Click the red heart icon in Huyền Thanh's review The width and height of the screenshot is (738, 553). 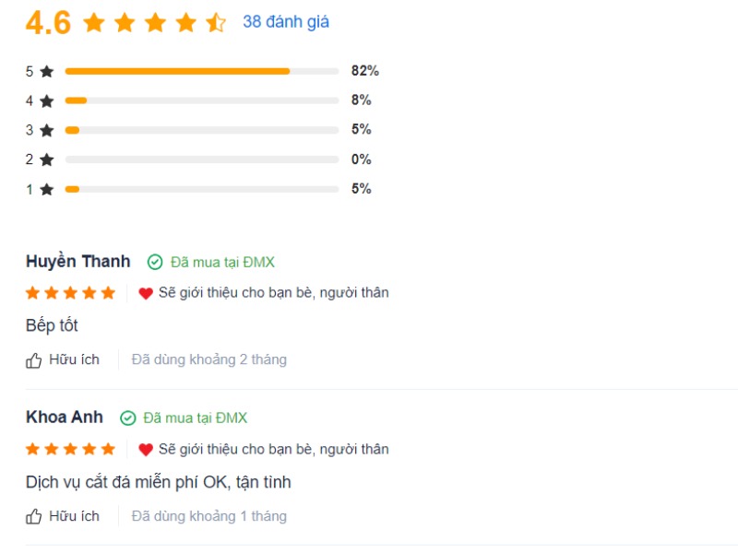point(146,293)
